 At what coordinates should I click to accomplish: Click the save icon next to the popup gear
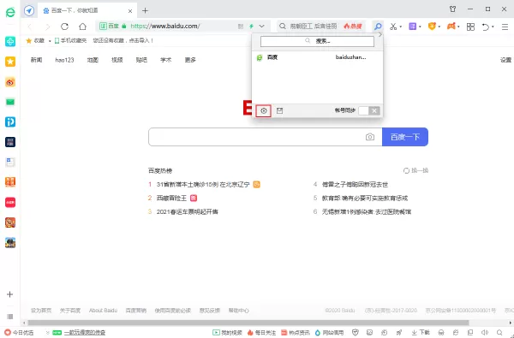click(x=279, y=110)
